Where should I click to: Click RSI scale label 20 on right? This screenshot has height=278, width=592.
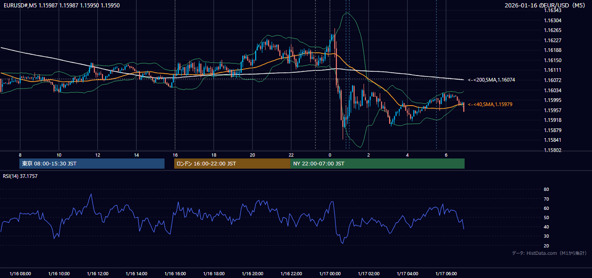(546, 246)
